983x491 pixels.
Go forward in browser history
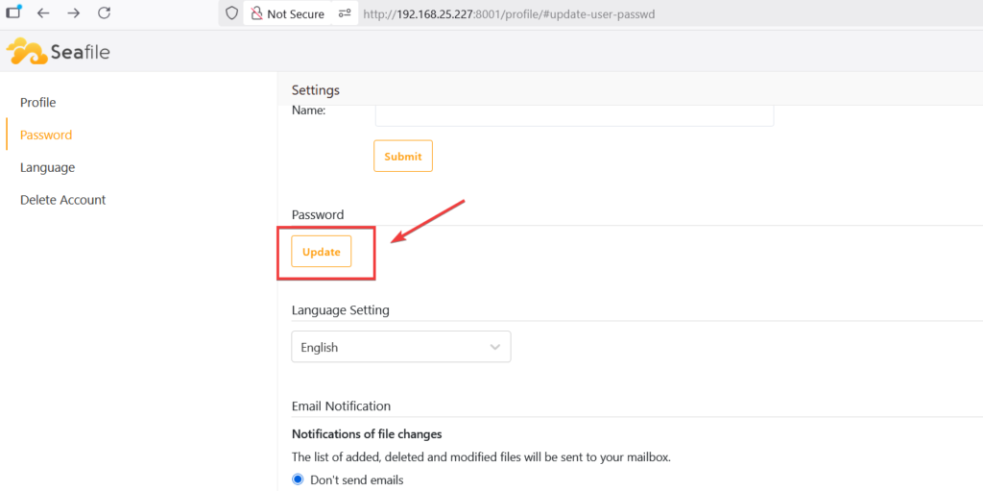[74, 13]
